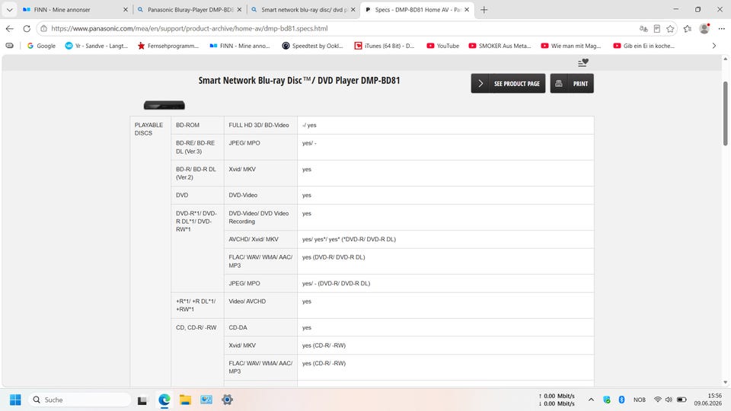Viewport: 731px width, 411px height.
Task: Open the favorites list icon
Action: (688, 28)
